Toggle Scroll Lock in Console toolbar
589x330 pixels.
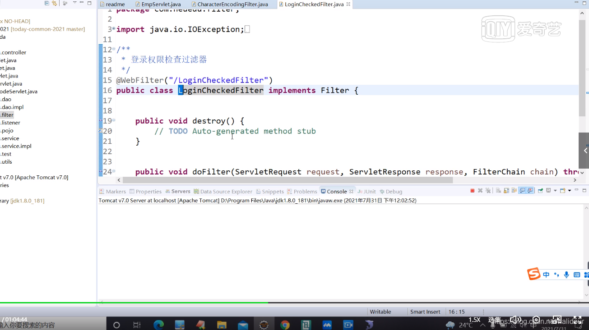pos(506,191)
